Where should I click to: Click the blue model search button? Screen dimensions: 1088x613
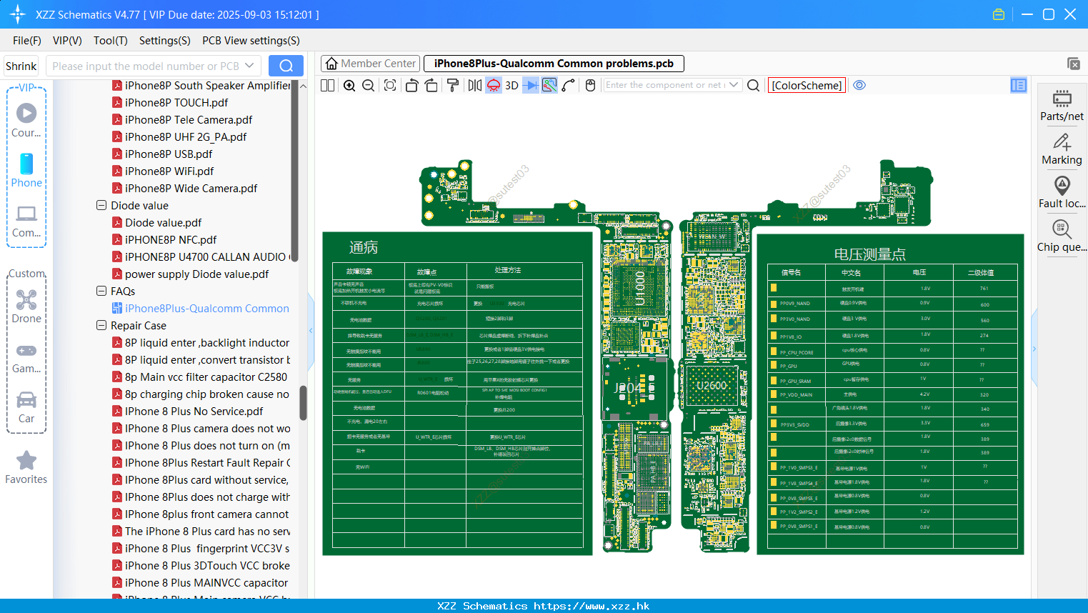(x=286, y=66)
